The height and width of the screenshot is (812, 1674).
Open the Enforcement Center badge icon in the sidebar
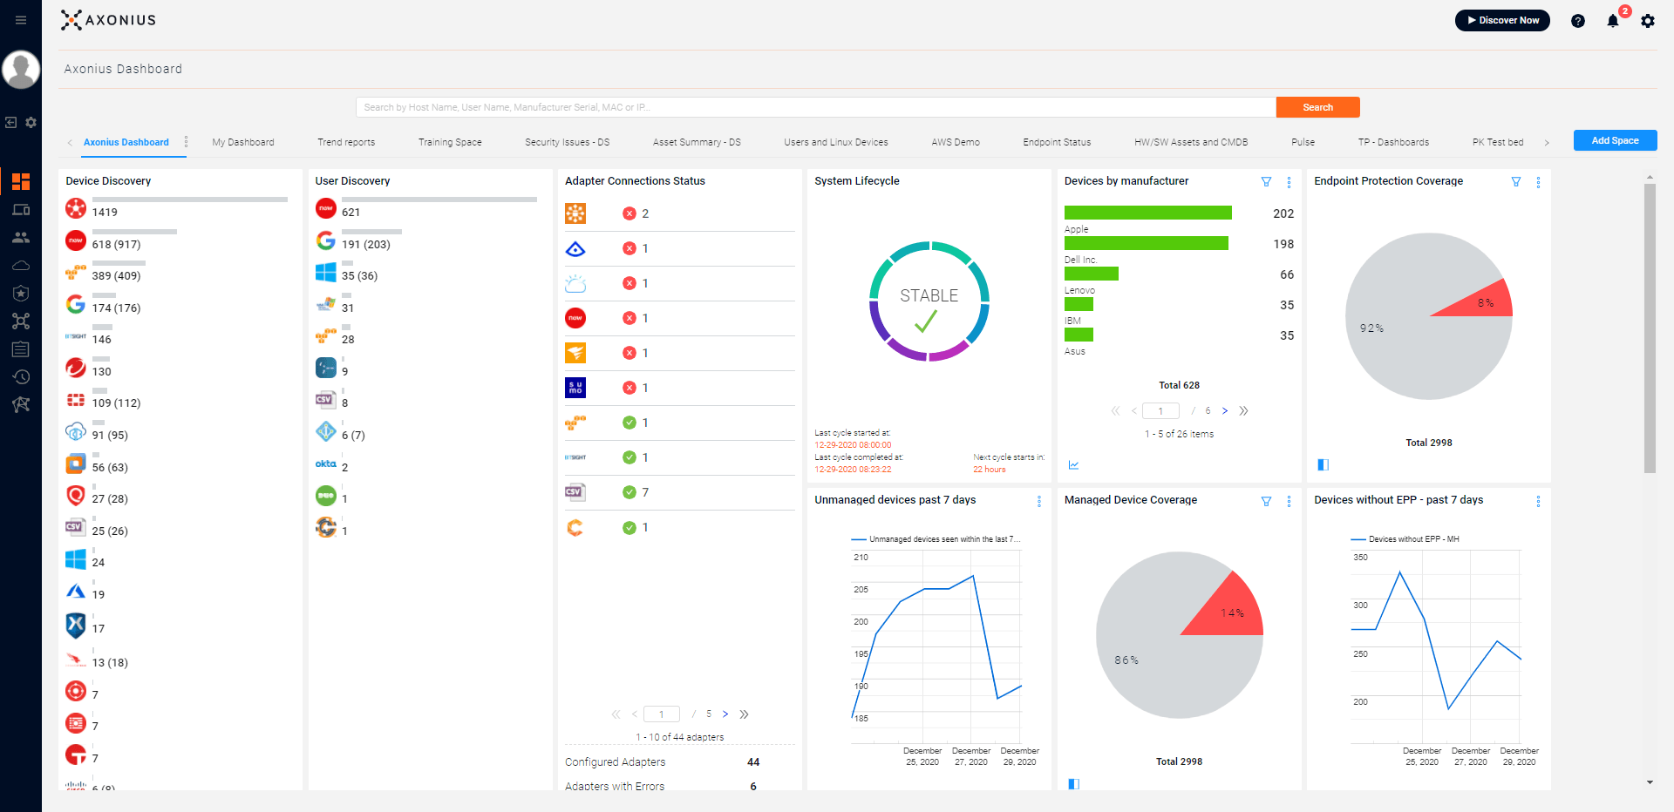21,293
